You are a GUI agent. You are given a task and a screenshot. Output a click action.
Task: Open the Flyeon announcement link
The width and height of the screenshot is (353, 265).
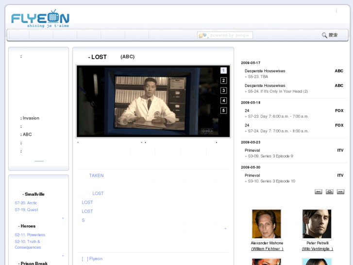pyautogui.click(x=92, y=259)
